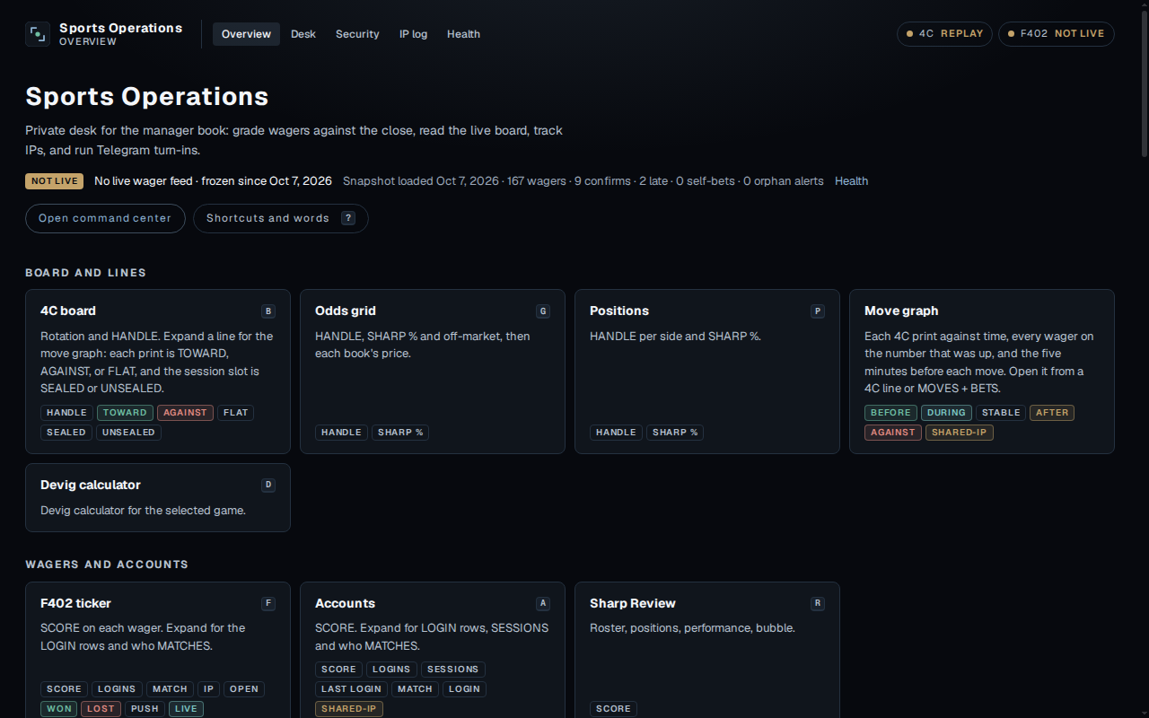Click the UNSEALED tag on 4C board card

tap(128, 433)
